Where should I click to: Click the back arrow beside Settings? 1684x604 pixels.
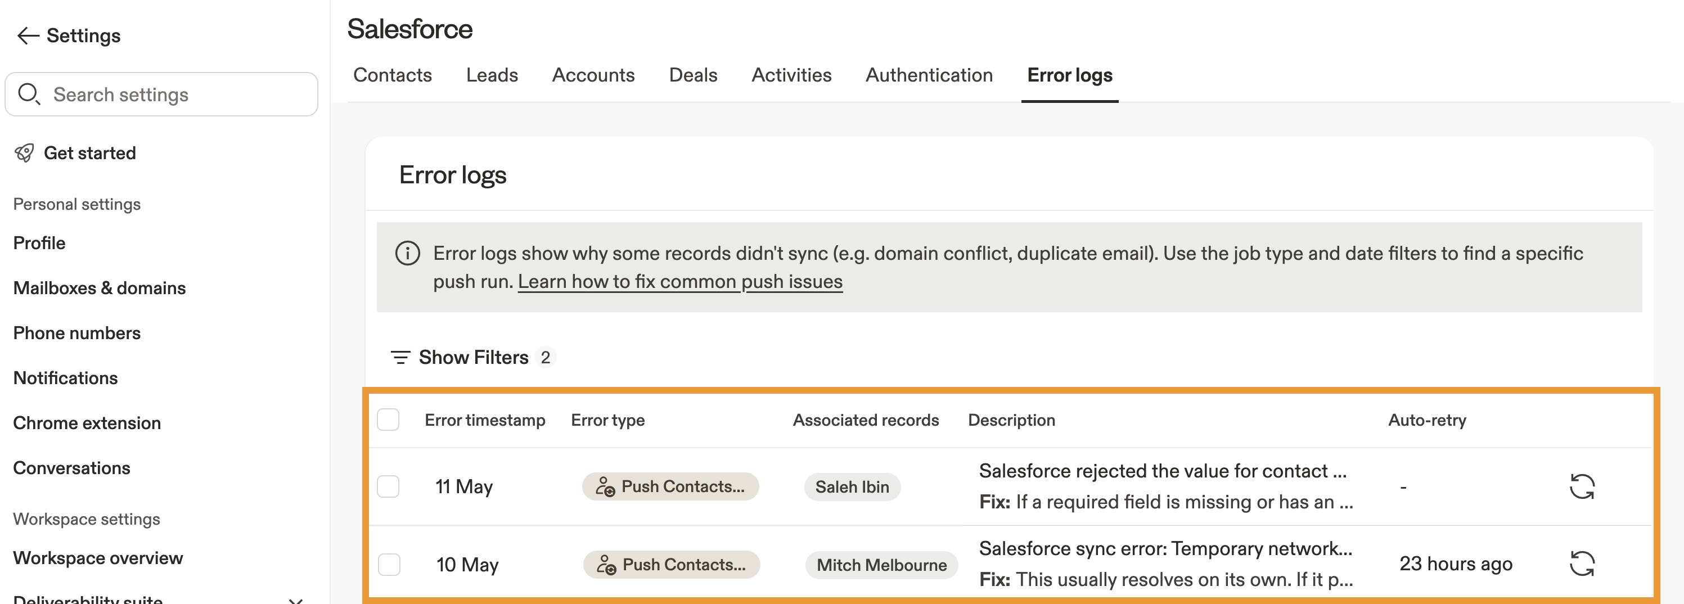tap(28, 35)
